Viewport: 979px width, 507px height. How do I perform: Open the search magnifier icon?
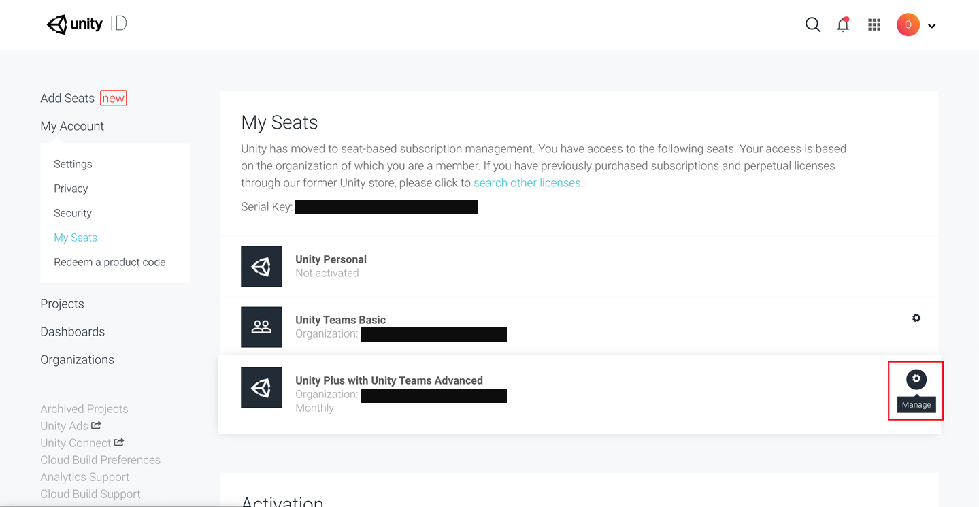click(812, 25)
